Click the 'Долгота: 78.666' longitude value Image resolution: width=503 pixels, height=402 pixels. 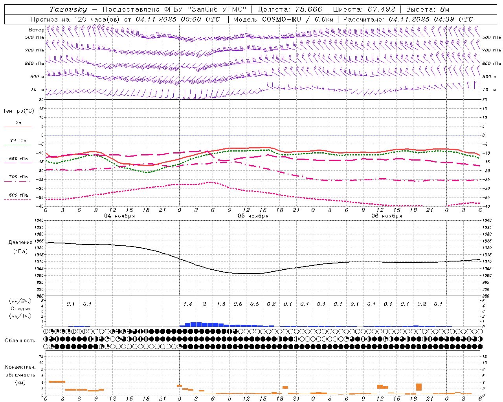coord(290,9)
